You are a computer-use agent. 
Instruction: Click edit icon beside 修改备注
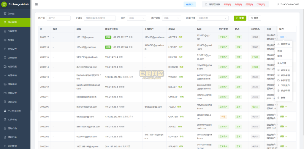(278, 70)
